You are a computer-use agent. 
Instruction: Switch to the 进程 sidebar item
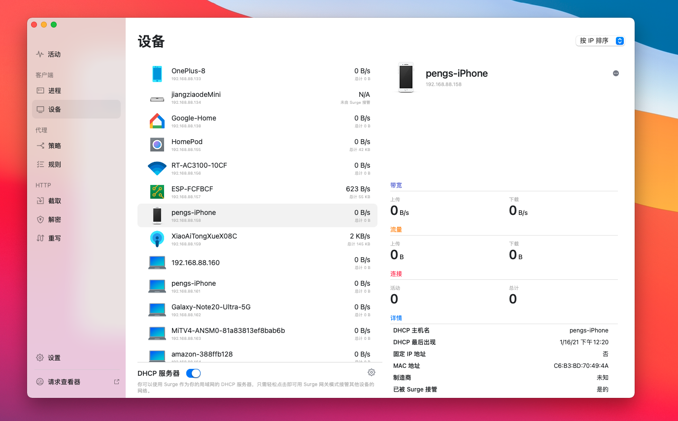[54, 91]
